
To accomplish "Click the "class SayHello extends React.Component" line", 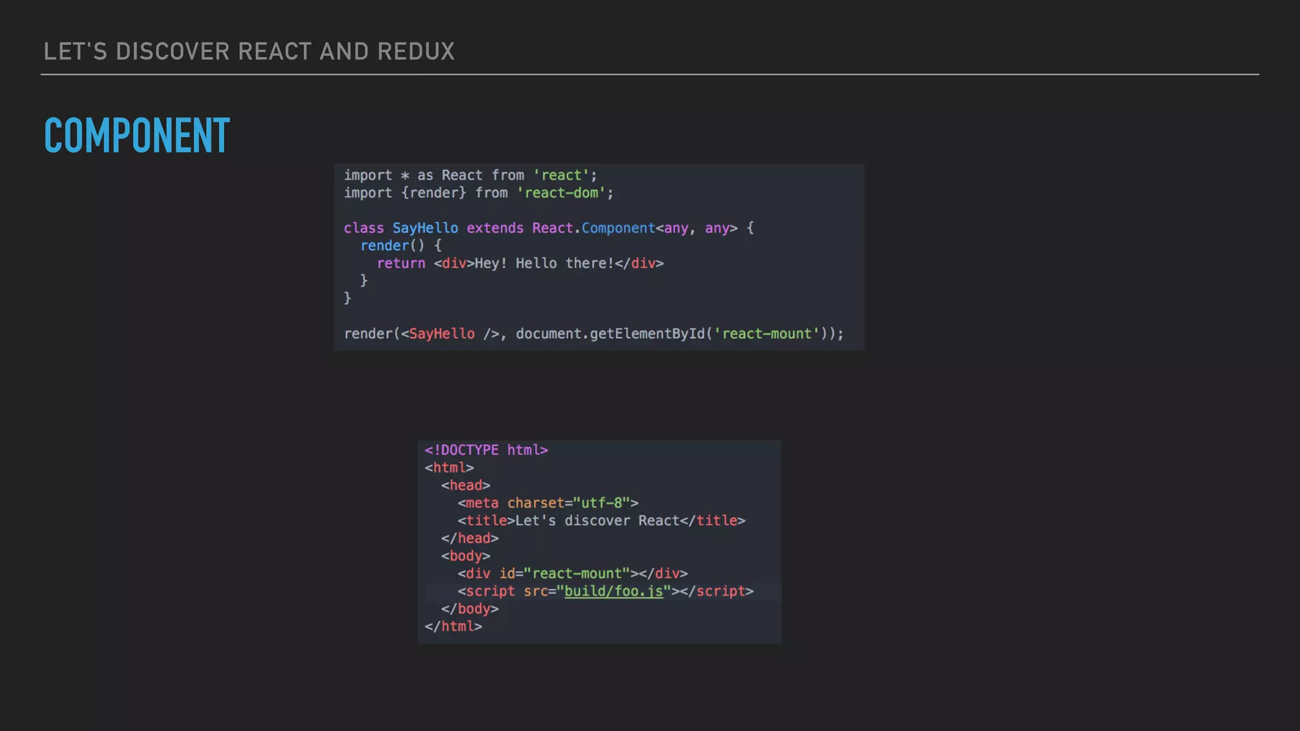I will pos(549,228).
